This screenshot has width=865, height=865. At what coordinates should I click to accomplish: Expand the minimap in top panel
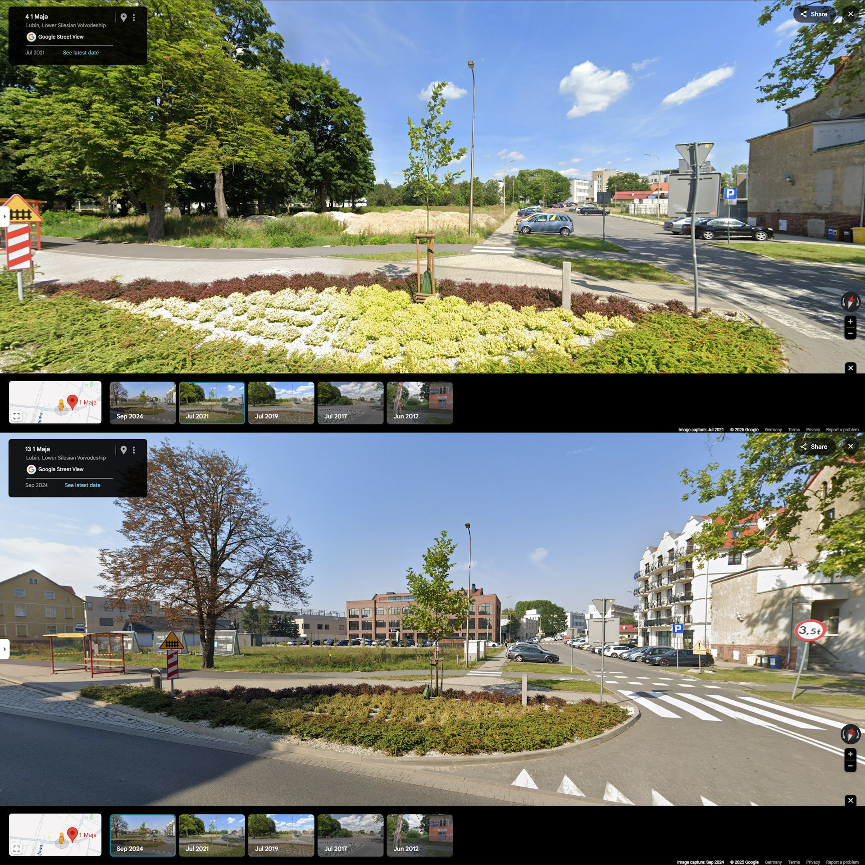point(17,416)
